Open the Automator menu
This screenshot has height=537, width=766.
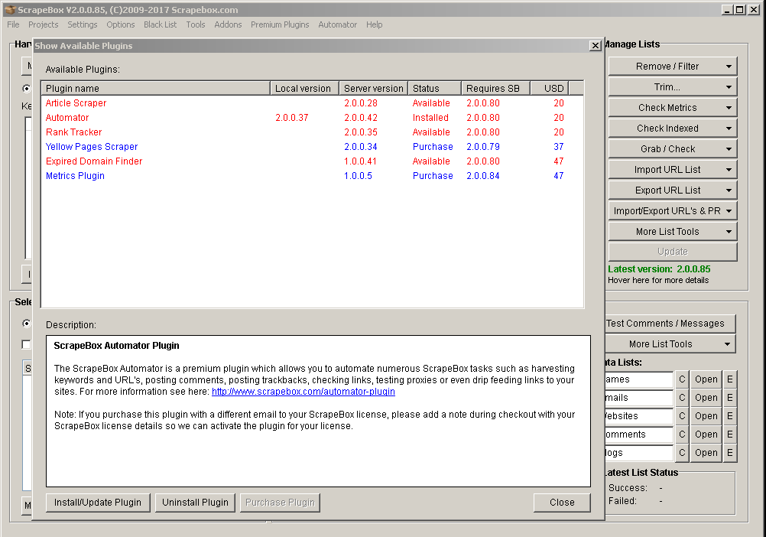(x=338, y=24)
